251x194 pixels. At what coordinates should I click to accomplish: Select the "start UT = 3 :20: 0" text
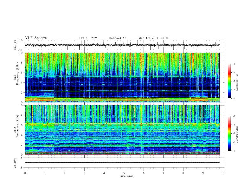[x=153, y=38]
